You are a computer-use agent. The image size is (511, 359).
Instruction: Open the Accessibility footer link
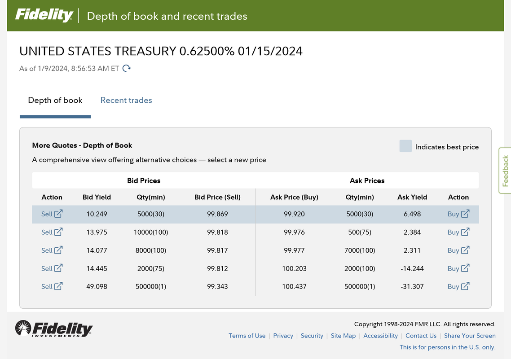coord(380,336)
